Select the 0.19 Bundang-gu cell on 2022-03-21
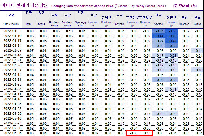Image resolution: width=204 pixels, height=136 pixels. coord(107,80)
